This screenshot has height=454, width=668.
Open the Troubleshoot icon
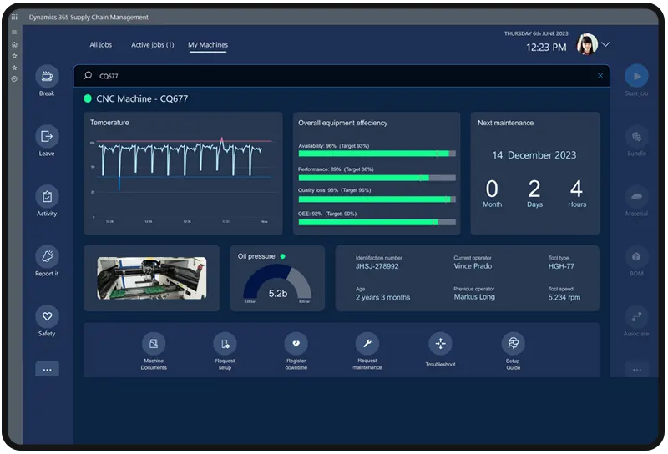point(440,344)
